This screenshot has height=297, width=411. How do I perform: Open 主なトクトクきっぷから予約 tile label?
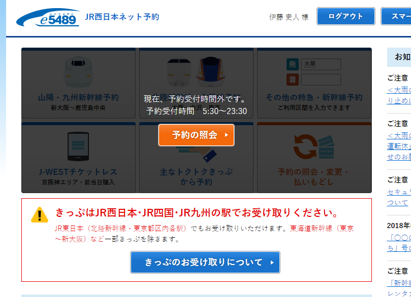(196, 177)
